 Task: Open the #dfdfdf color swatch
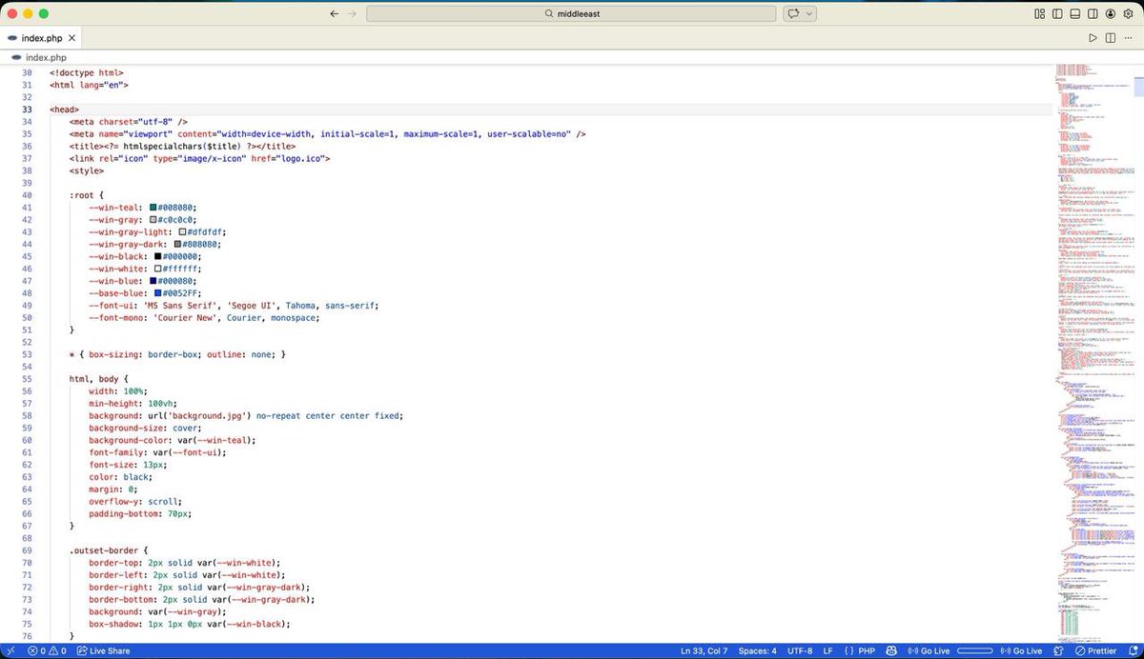(x=182, y=231)
